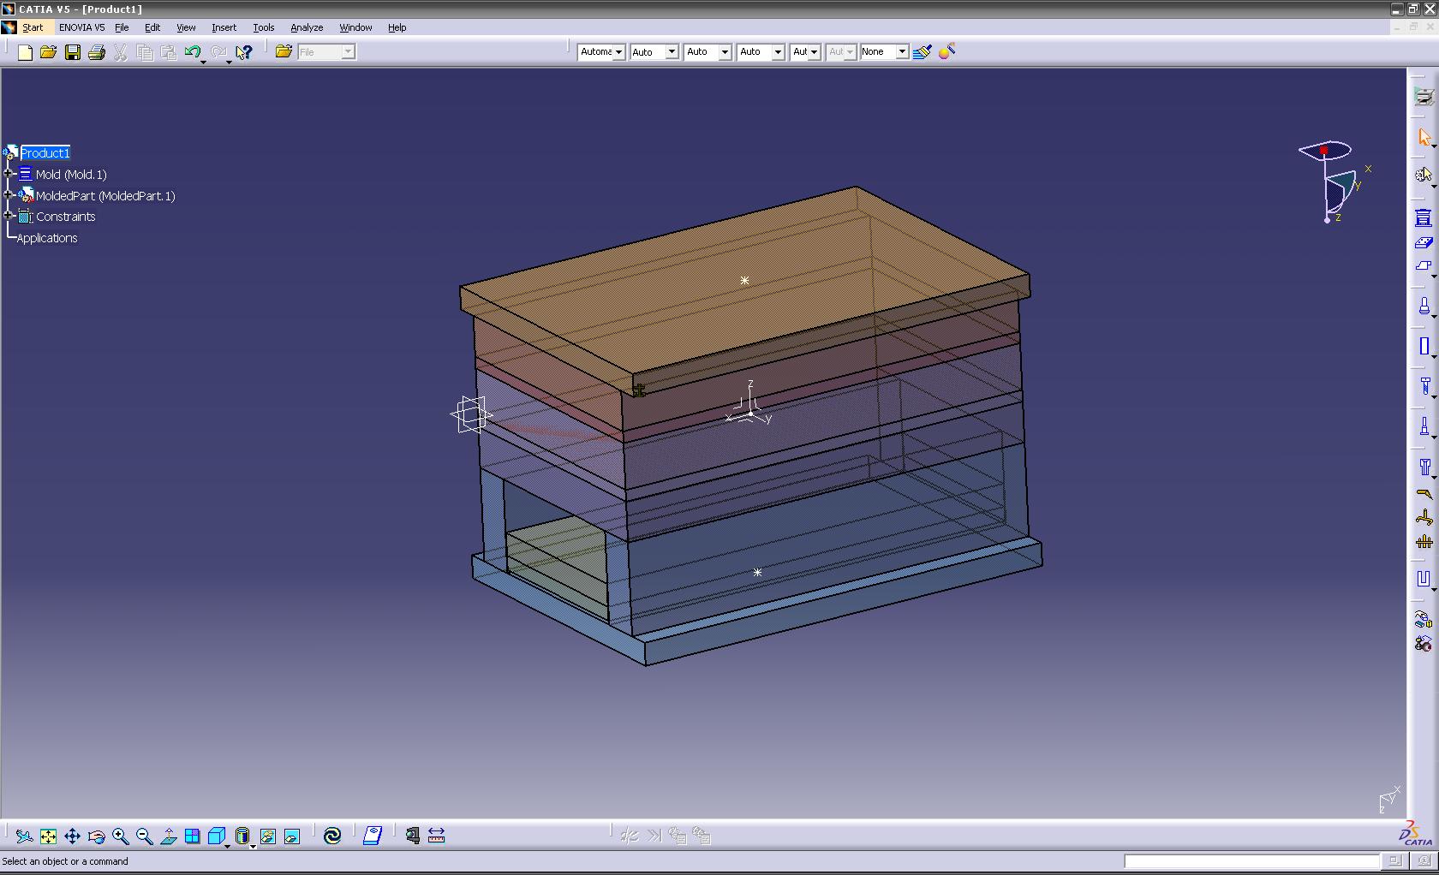
Task: Expand the undo history arrow
Action: (x=203, y=62)
